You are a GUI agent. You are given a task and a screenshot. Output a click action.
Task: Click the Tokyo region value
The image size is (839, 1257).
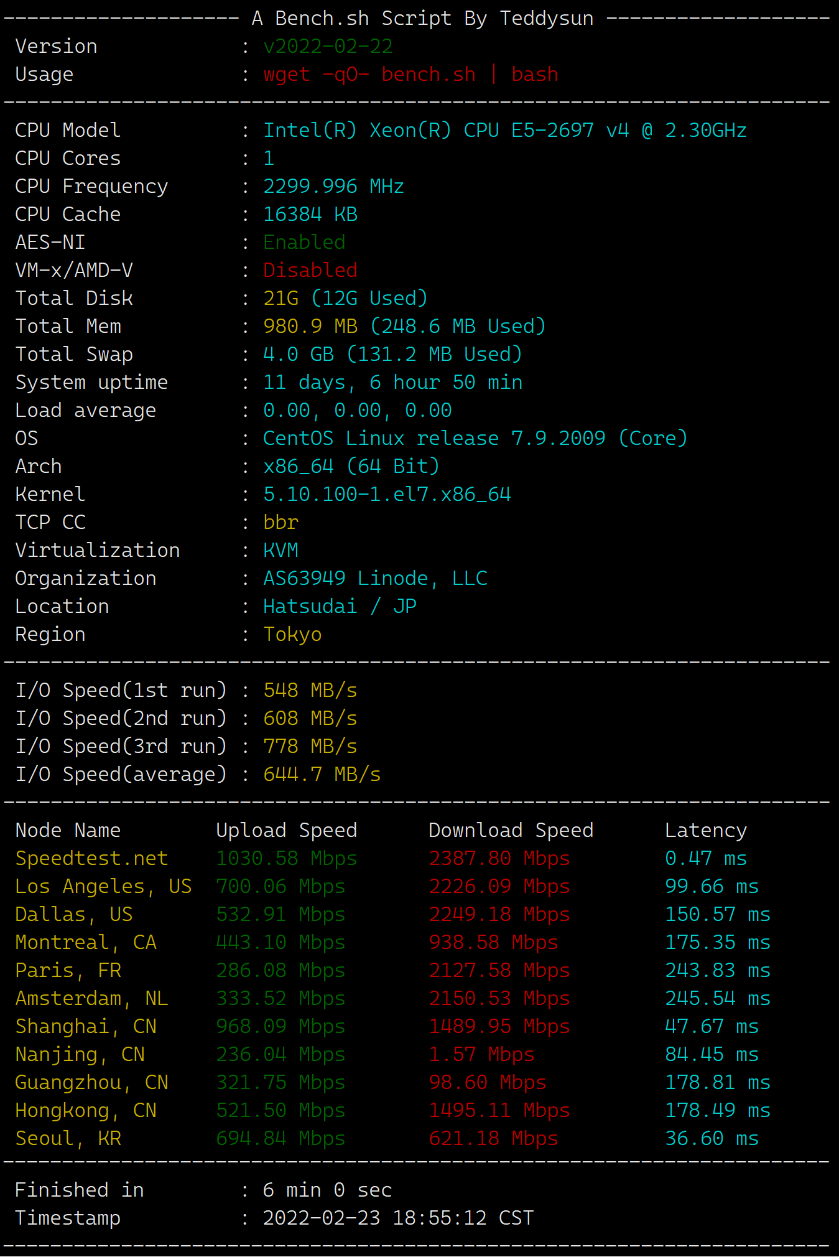point(292,634)
